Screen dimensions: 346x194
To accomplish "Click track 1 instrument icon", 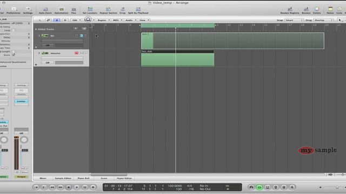I will [x=45, y=36].
